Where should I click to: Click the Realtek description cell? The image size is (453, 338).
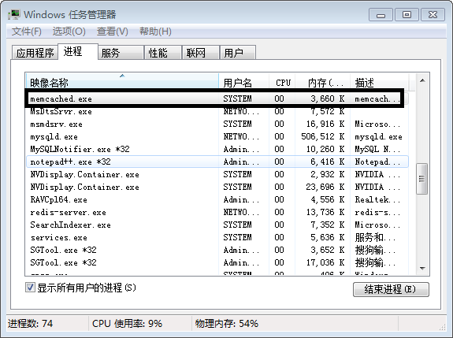click(x=377, y=199)
